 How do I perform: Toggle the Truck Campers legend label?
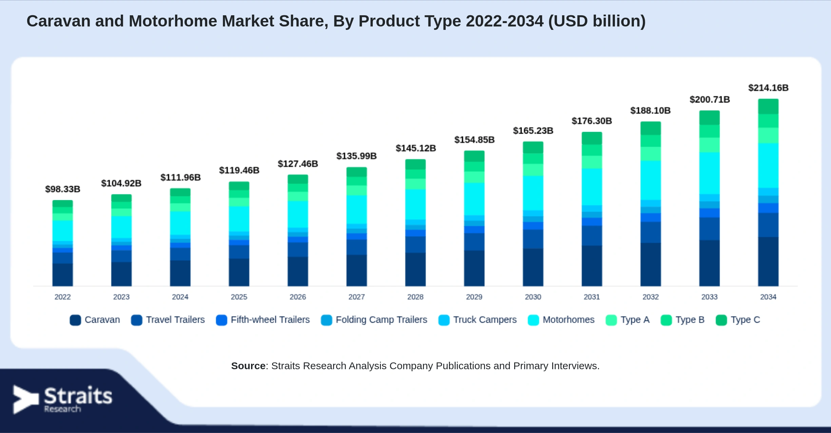point(485,320)
